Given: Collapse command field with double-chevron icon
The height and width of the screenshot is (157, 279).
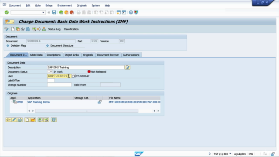Looking at the screenshot, I should tap(49, 13).
